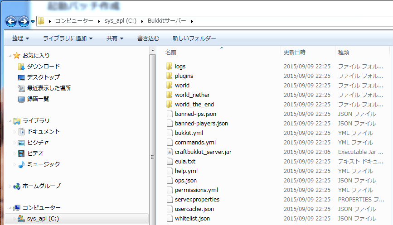The image size is (393, 225).
Task: Expand the ドキュメント library tree node
Action: click(x=14, y=132)
